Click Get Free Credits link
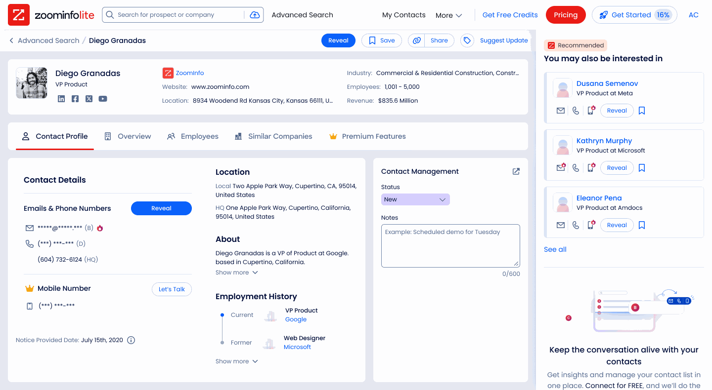This screenshot has height=390, width=712. pyautogui.click(x=510, y=15)
